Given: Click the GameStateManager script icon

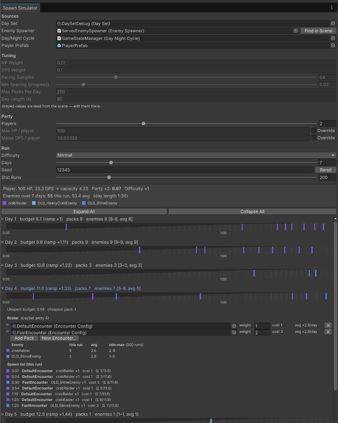Looking at the screenshot, I should click(x=59, y=38).
